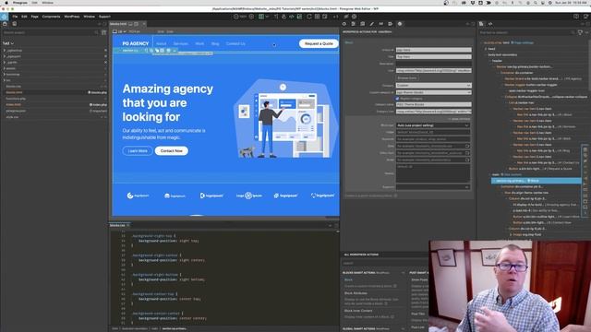Image resolution: width=591 pixels, height=332 pixels.
Task: Click the actions search field
Action: click(384, 263)
